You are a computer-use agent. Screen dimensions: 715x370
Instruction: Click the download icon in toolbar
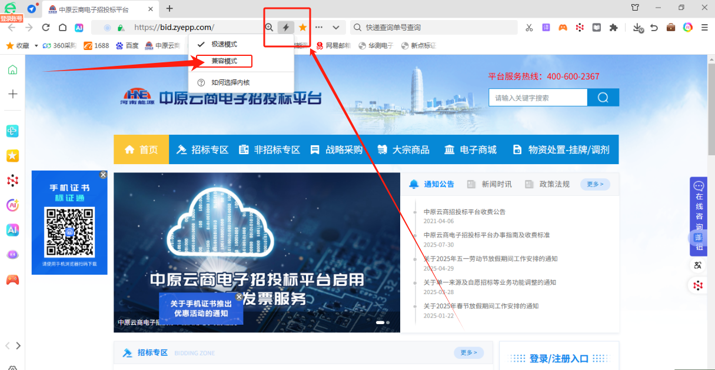pos(638,28)
